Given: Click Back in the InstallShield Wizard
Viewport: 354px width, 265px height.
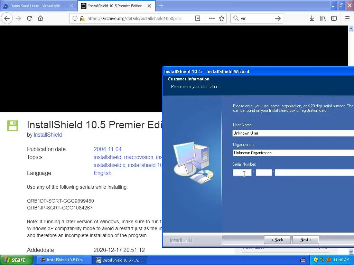Looking at the screenshot, I should tap(277, 240).
